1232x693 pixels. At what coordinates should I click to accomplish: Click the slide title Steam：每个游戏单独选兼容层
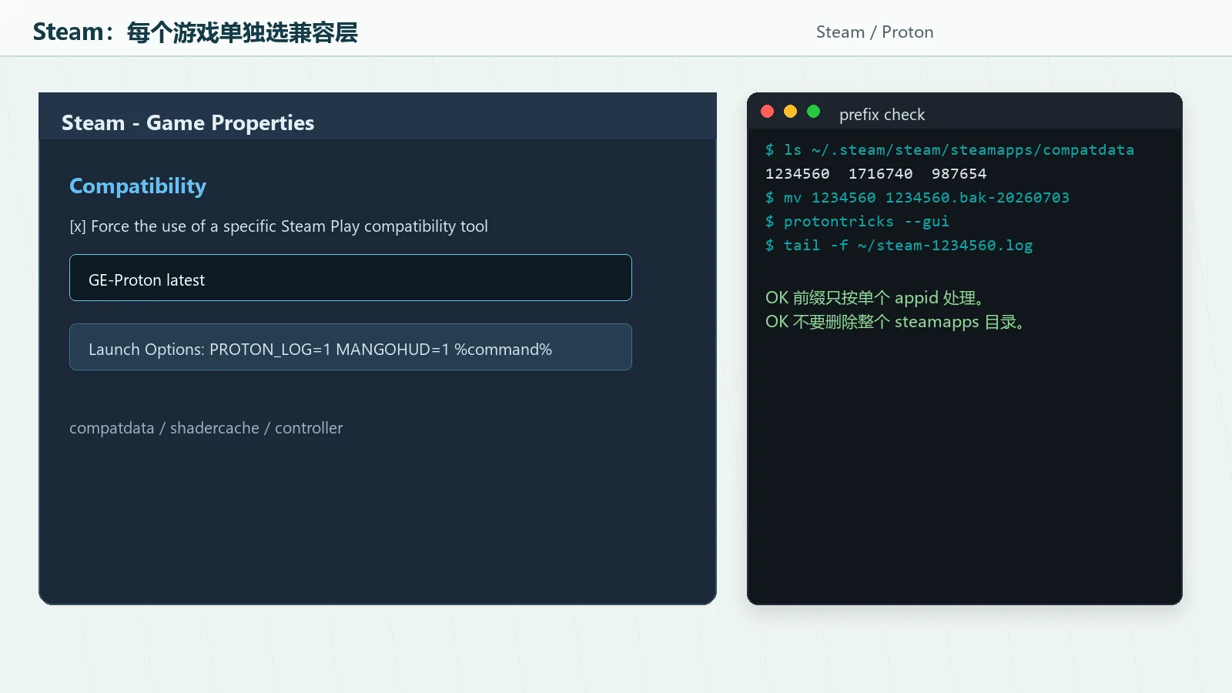pyautogui.click(x=195, y=32)
